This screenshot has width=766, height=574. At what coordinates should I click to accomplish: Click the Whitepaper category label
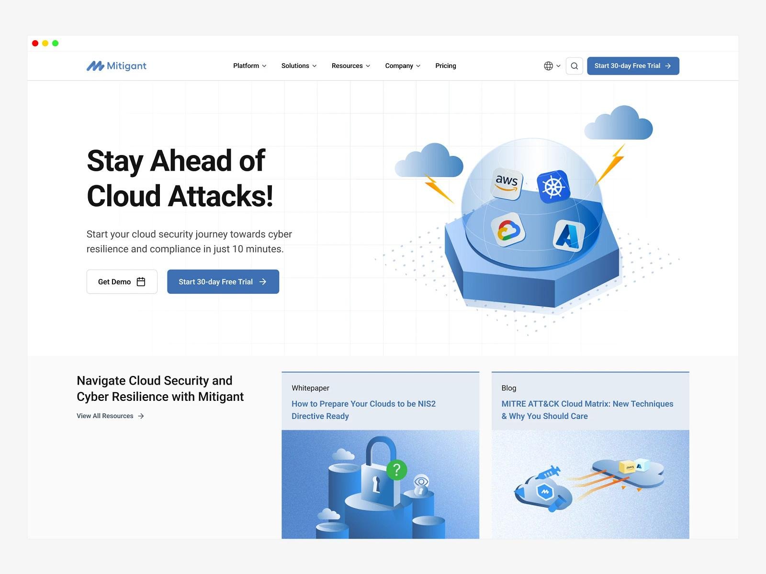(310, 388)
